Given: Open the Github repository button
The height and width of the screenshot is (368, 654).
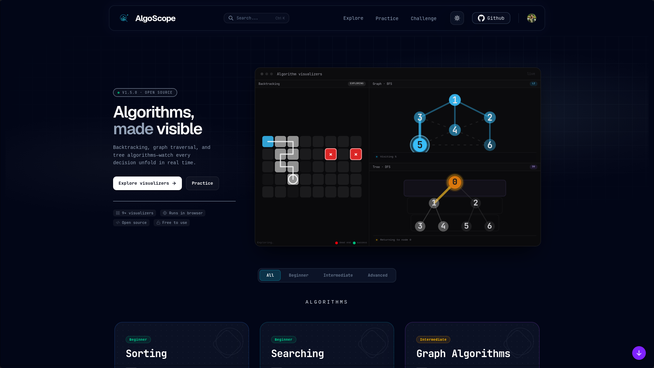Looking at the screenshot, I should pyautogui.click(x=491, y=18).
